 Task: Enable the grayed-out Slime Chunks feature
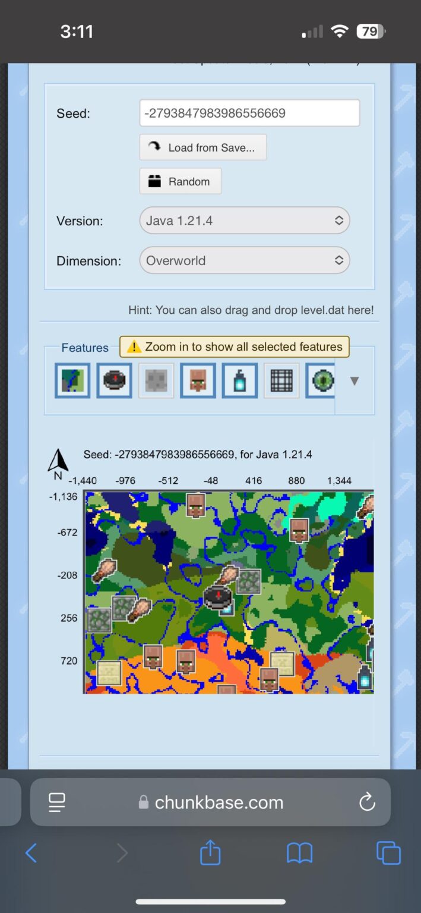point(156,380)
